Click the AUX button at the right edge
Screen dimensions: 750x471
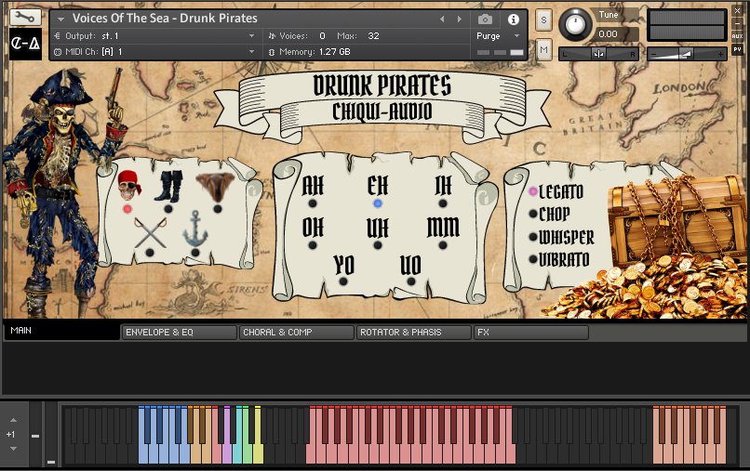pos(737,36)
